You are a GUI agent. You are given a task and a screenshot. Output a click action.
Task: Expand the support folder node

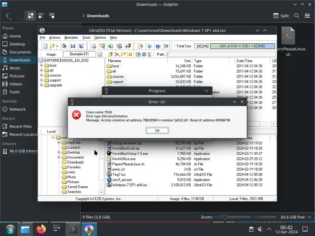(41, 80)
